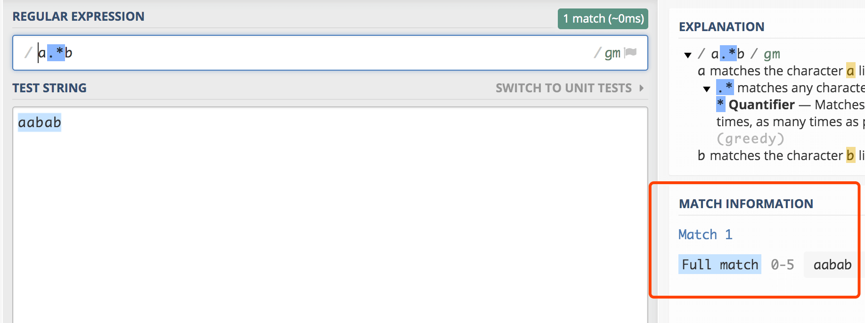
Task: Click the 0-5 match range
Action: 783,265
